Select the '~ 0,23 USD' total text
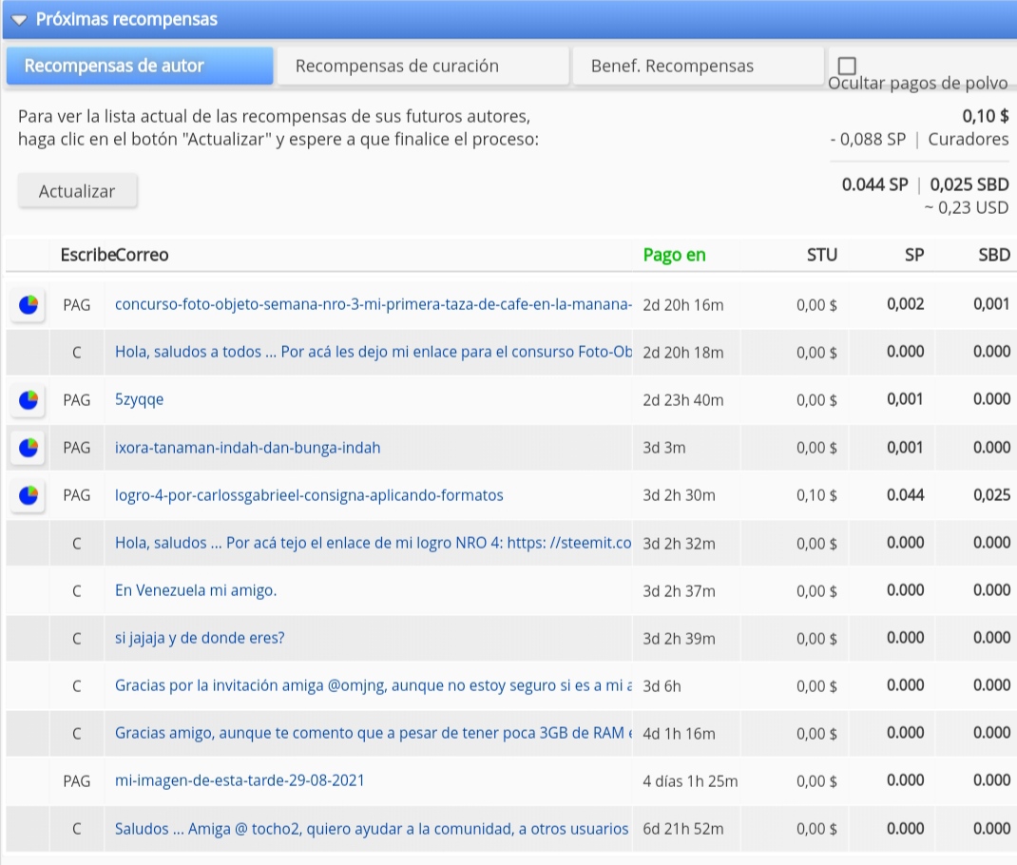This screenshot has height=865, width=1017. pos(967,207)
